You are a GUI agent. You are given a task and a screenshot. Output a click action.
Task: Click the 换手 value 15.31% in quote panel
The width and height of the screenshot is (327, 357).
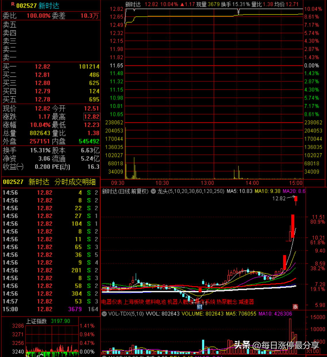(40, 150)
